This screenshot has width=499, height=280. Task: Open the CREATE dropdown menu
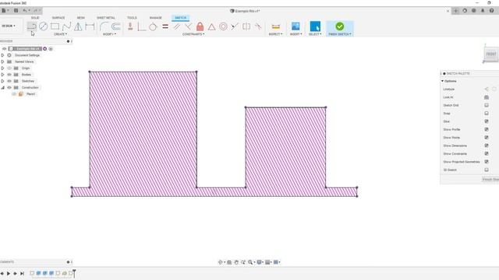click(x=60, y=34)
